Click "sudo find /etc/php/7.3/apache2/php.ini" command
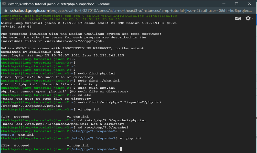 pyautogui.click(x=120, y=102)
